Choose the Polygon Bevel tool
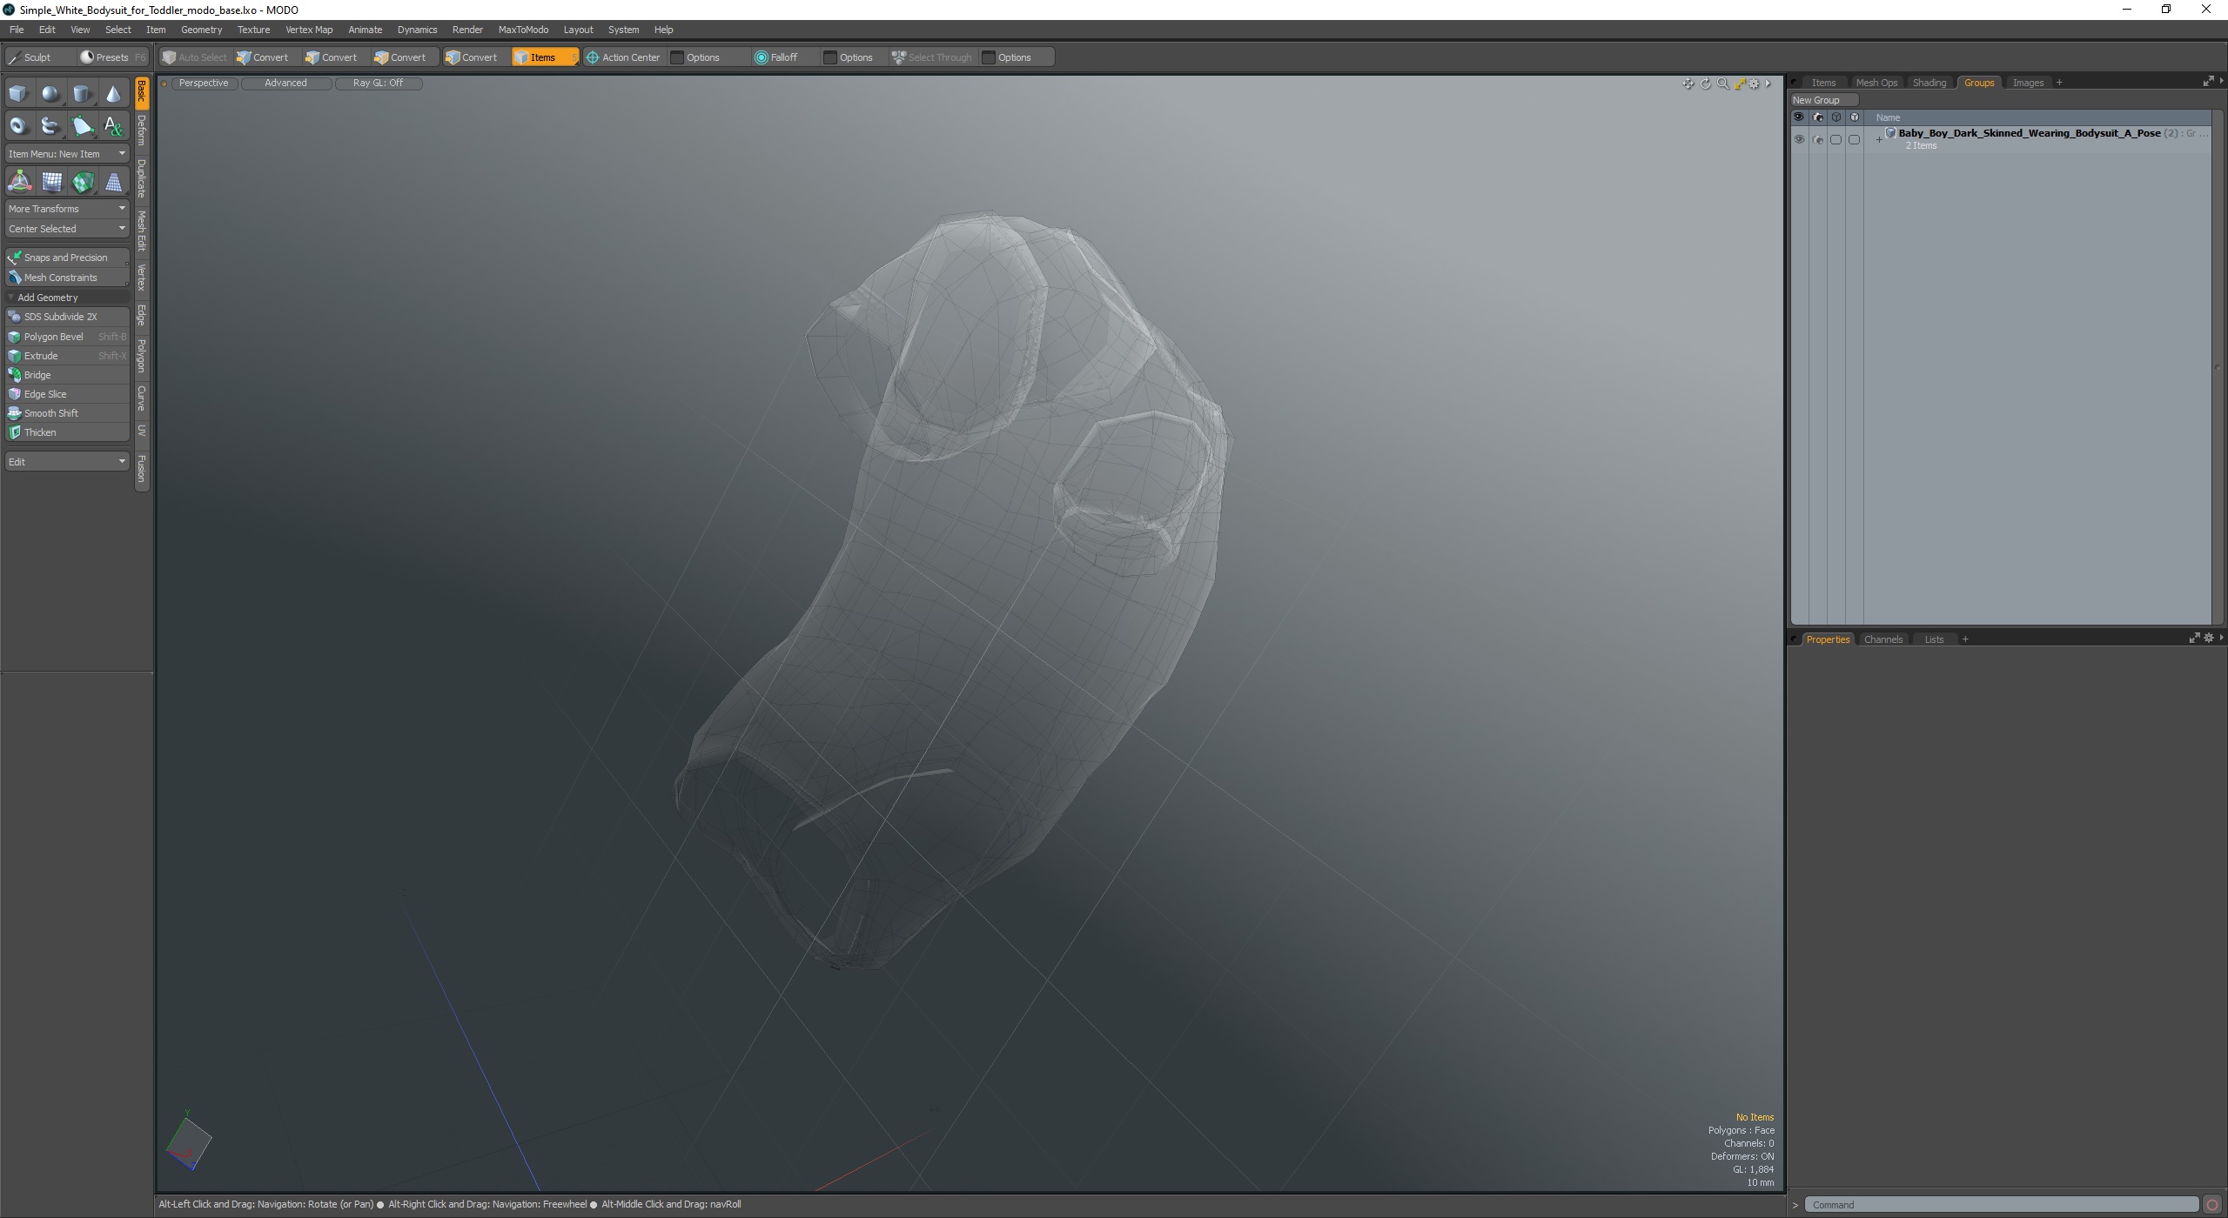The width and height of the screenshot is (2228, 1218). [x=67, y=337]
